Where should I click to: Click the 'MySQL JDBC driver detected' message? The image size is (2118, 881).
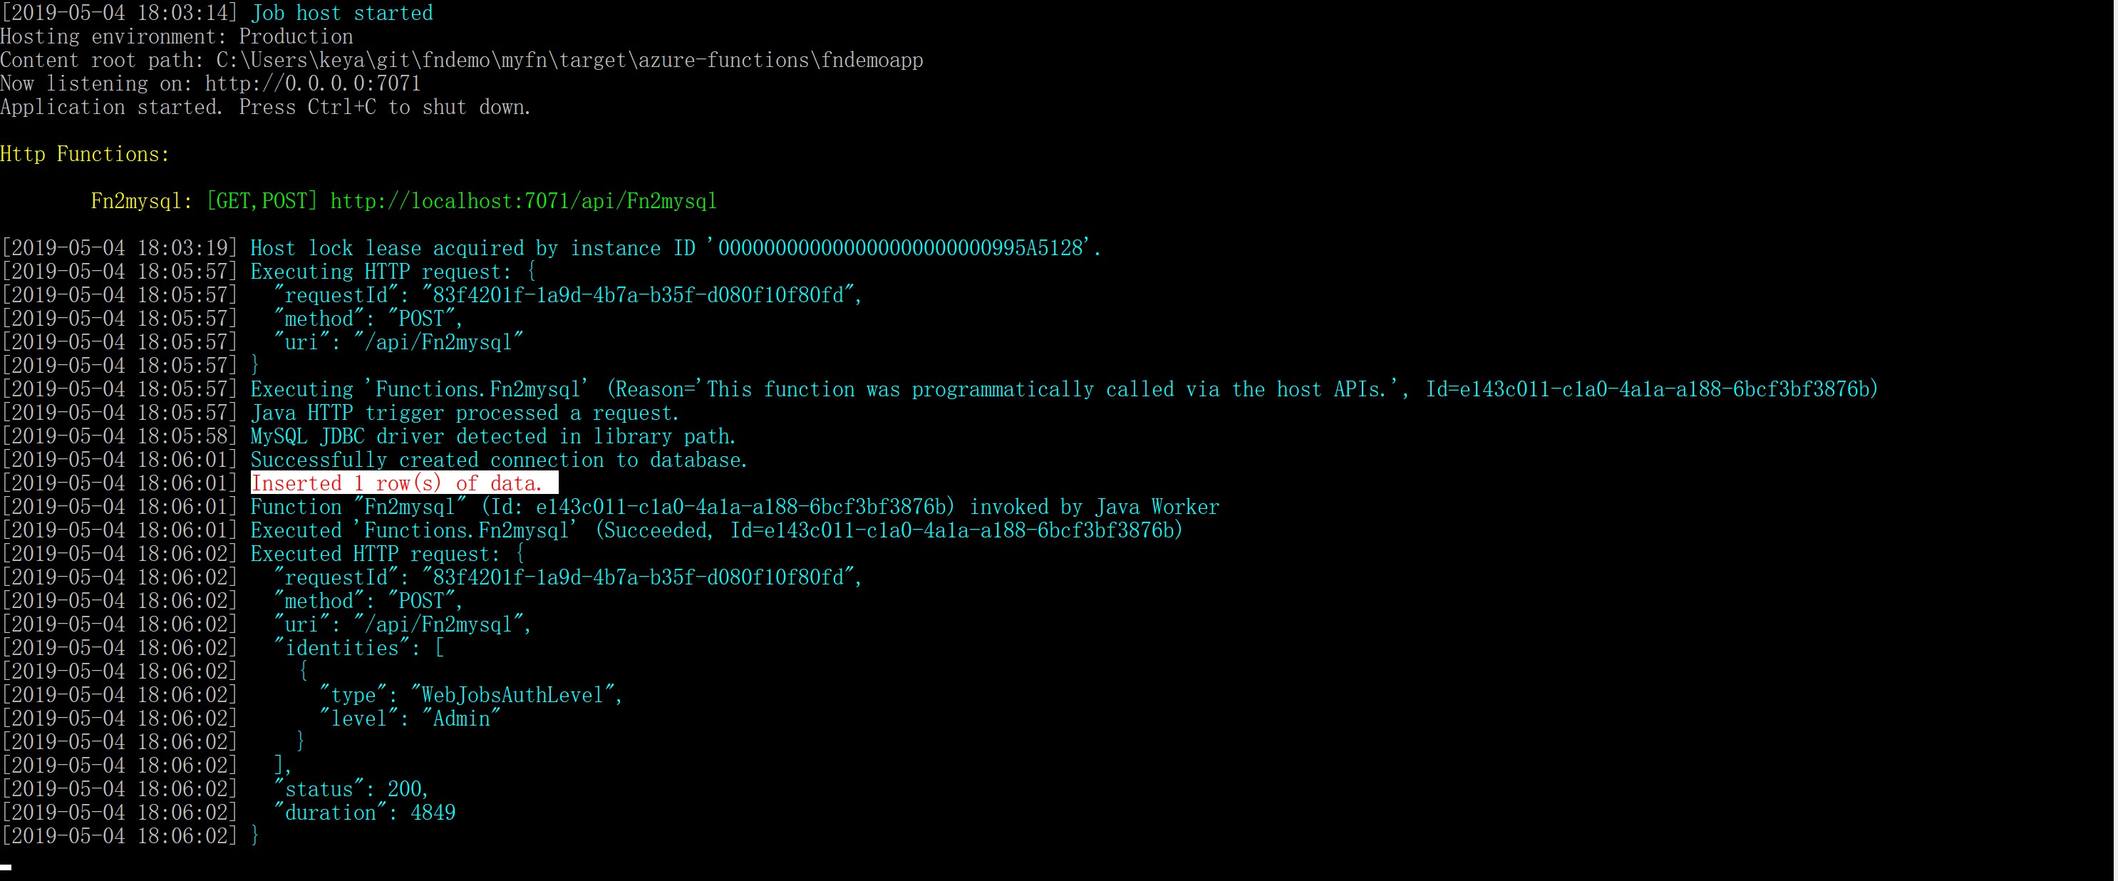point(493,437)
